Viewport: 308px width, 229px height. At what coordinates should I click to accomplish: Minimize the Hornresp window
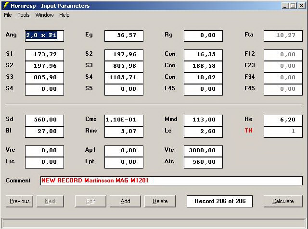coord(285,6)
